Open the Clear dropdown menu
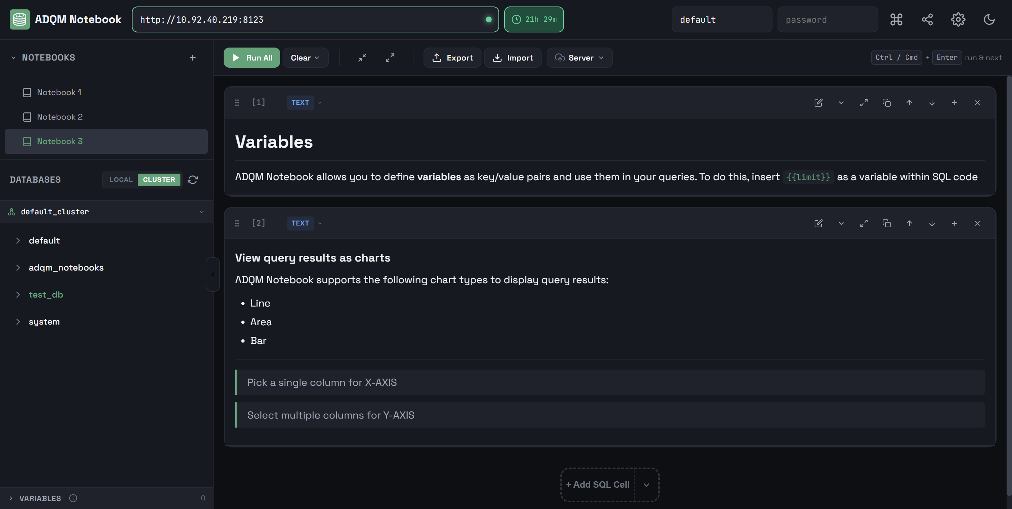1012x509 pixels. click(305, 58)
